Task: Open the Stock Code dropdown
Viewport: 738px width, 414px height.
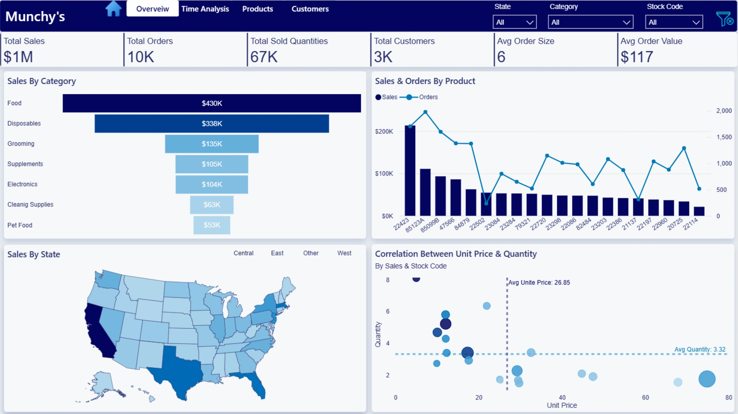Action: (674, 22)
